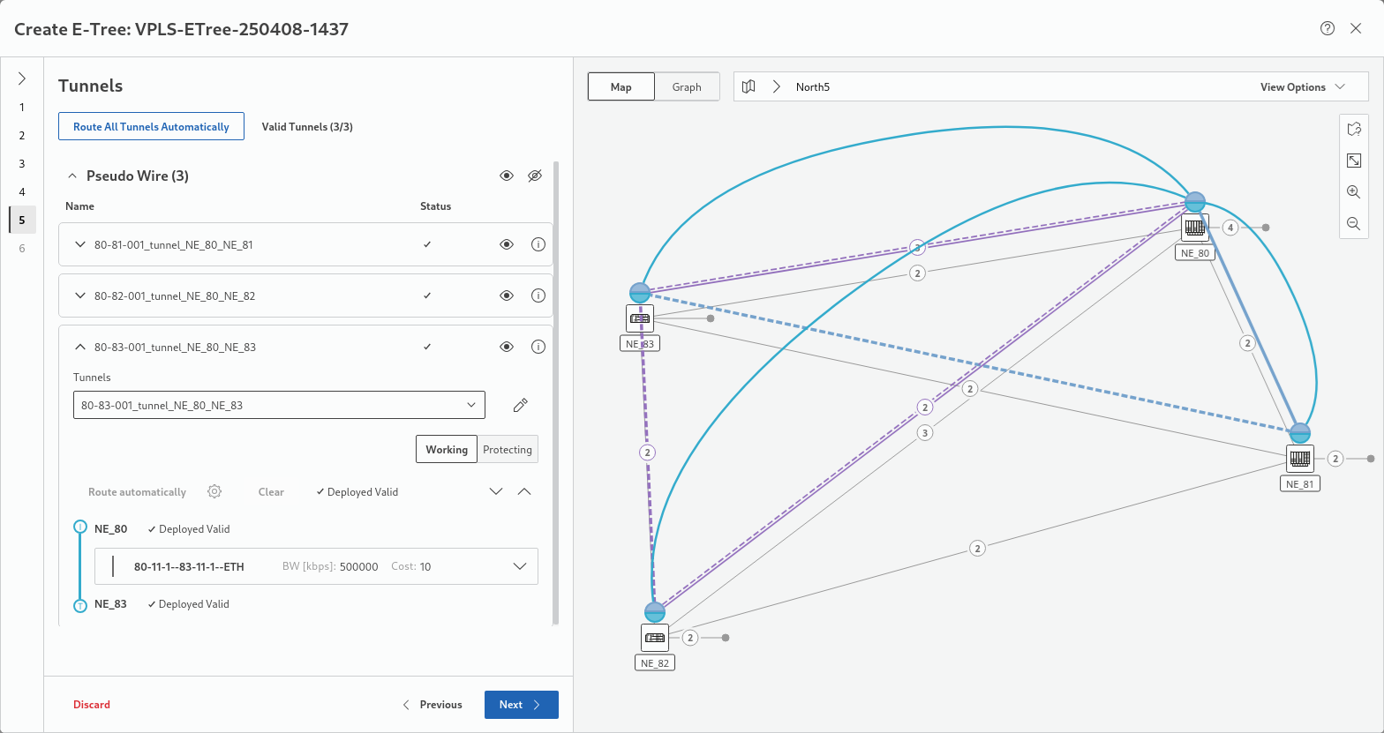
Task: Switch to the Graph tab
Action: pos(687,86)
